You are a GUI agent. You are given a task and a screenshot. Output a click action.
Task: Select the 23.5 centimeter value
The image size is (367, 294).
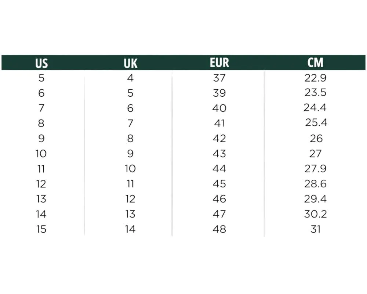[315, 93]
